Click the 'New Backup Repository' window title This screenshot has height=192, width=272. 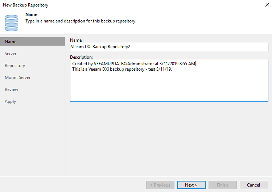(x=26, y=5)
